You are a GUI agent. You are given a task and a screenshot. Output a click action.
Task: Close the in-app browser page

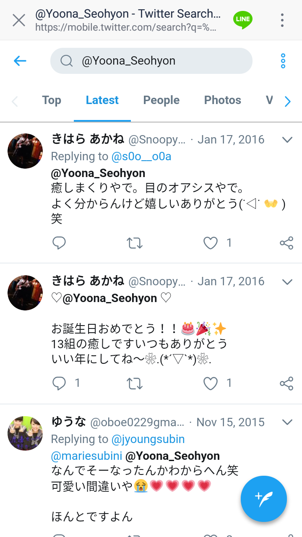pos(19,20)
